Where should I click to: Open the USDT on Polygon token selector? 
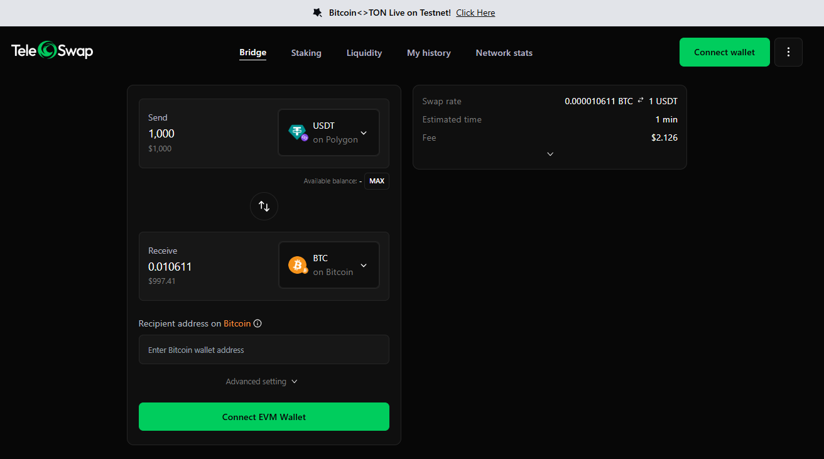[x=328, y=132]
